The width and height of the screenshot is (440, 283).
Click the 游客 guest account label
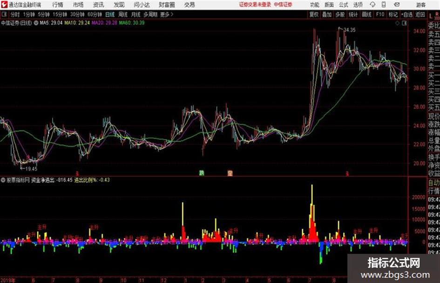pyautogui.click(x=420, y=5)
